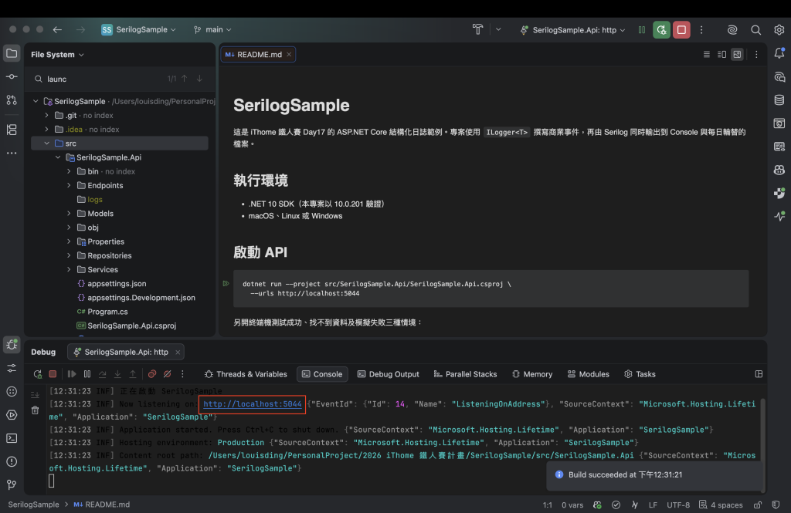The width and height of the screenshot is (791, 513).
Task: Click the green restart debug button
Action: point(661,30)
